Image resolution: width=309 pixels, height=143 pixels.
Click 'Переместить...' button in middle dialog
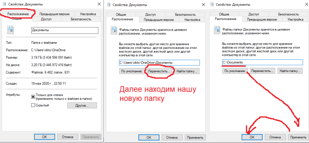(x=159, y=71)
